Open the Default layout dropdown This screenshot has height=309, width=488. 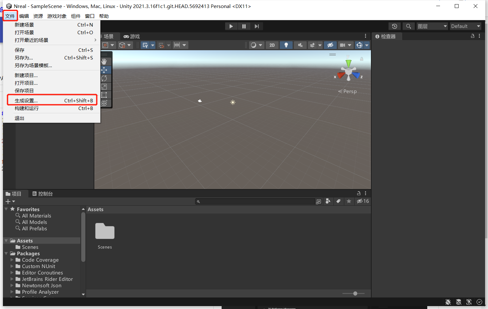tap(465, 26)
